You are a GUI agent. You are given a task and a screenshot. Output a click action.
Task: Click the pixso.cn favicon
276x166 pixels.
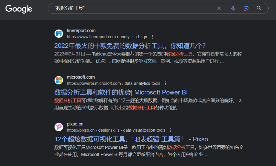(59, 127)
